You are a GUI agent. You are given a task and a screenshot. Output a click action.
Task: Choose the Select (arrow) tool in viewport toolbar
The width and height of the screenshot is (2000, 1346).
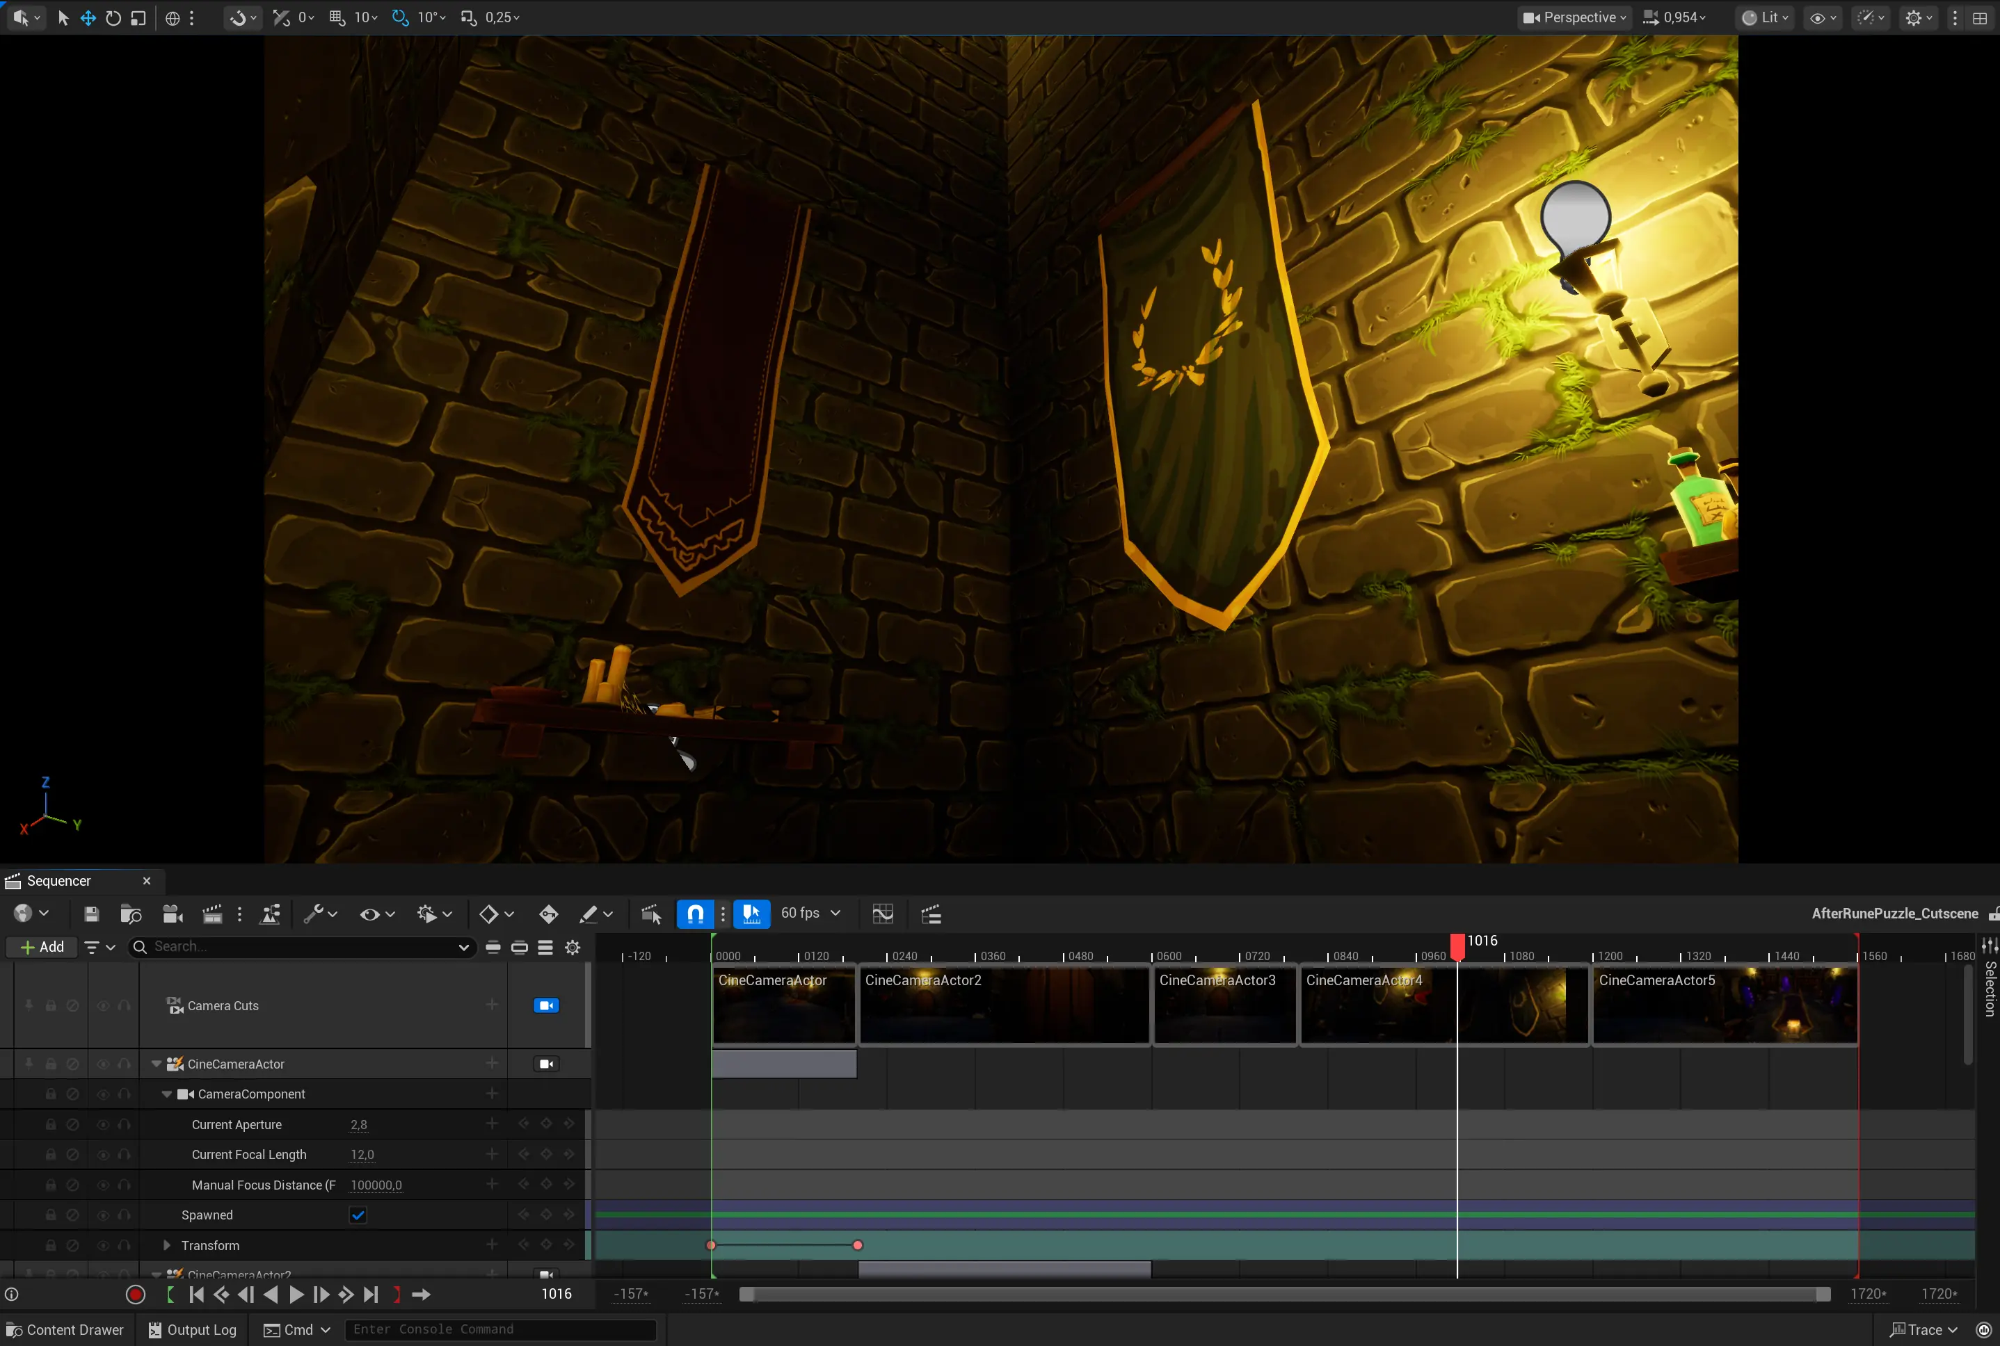pos(63,17)
